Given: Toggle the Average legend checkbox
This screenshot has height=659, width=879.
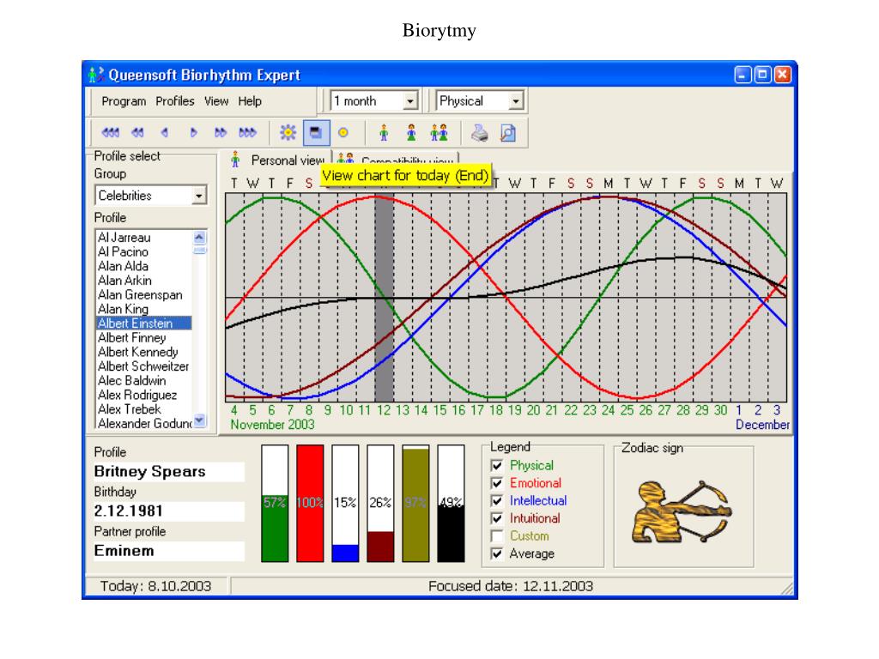Looking at the screenshot, I should point(497,553).
